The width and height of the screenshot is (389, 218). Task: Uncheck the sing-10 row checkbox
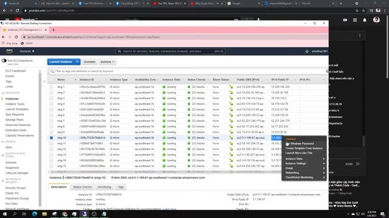tap(51, 138)
